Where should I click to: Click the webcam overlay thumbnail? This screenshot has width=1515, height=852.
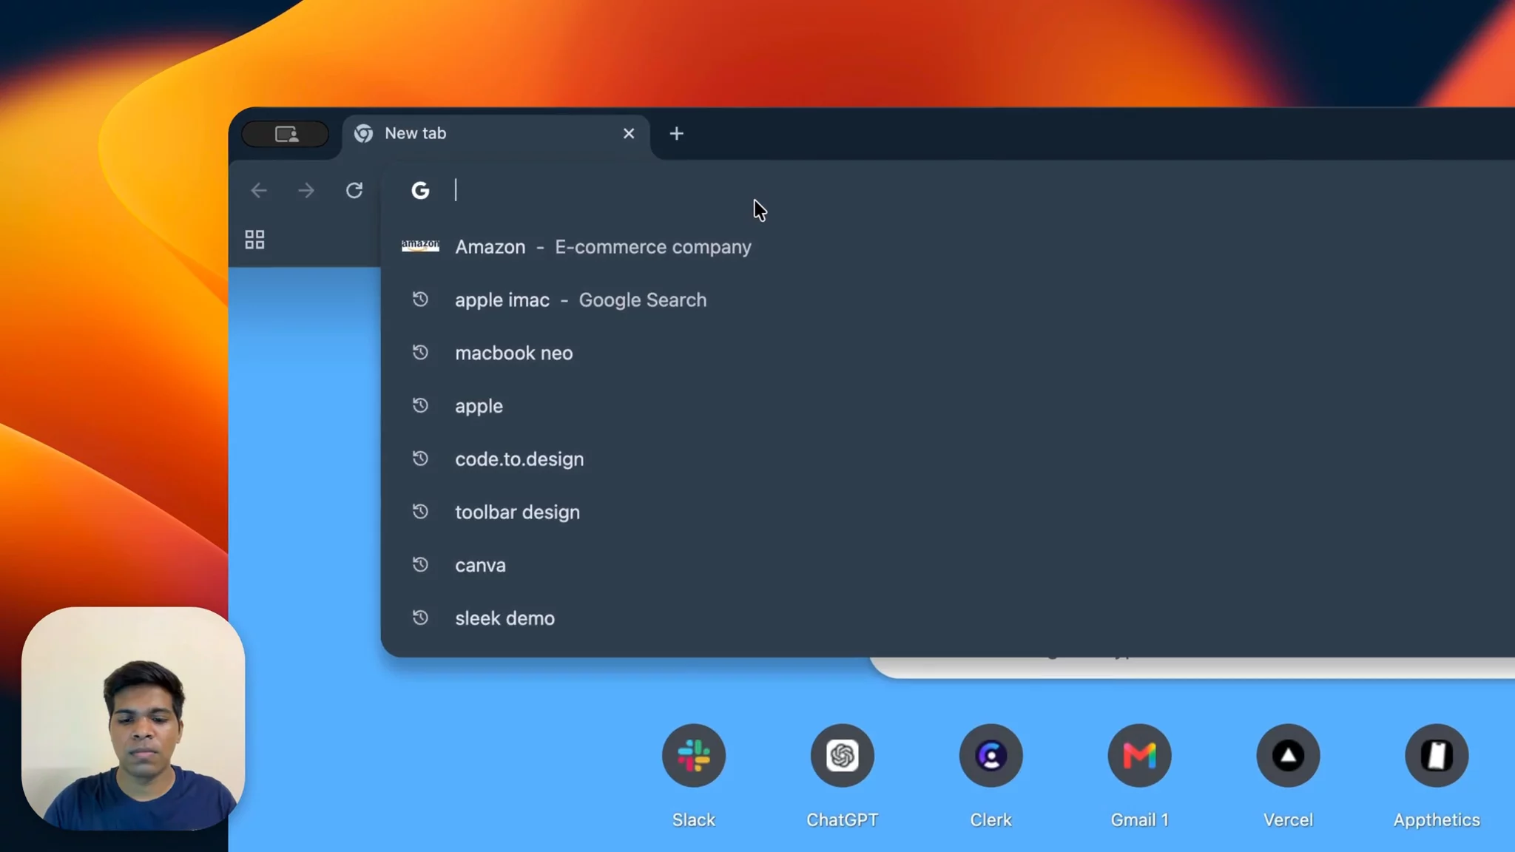click(x=133, y=718)
